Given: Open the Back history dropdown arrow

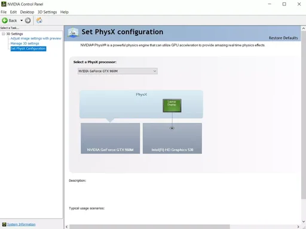Looking at the screenshot, I should [x=22, y=20].
